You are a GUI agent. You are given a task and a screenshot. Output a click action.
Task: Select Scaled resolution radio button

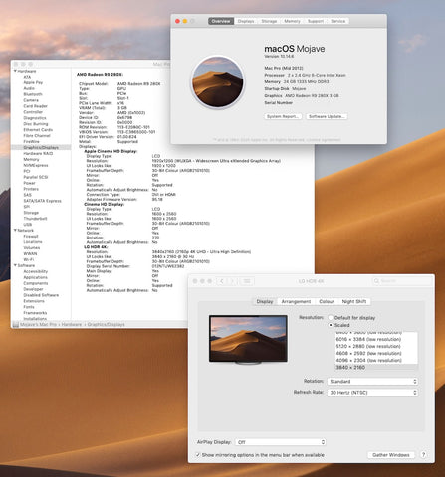(x=331, y=325)
